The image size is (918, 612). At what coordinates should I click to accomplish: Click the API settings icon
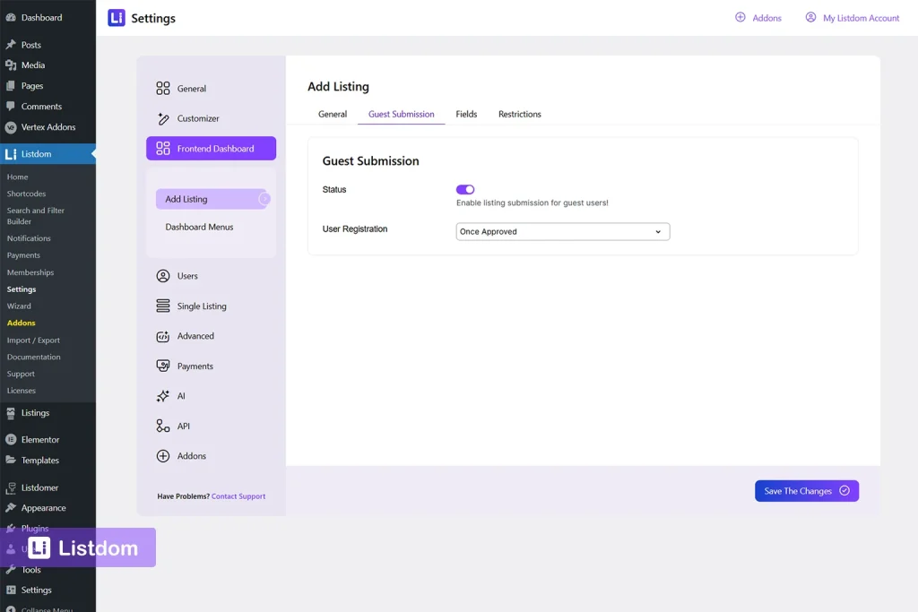click(x=165, y=426)
